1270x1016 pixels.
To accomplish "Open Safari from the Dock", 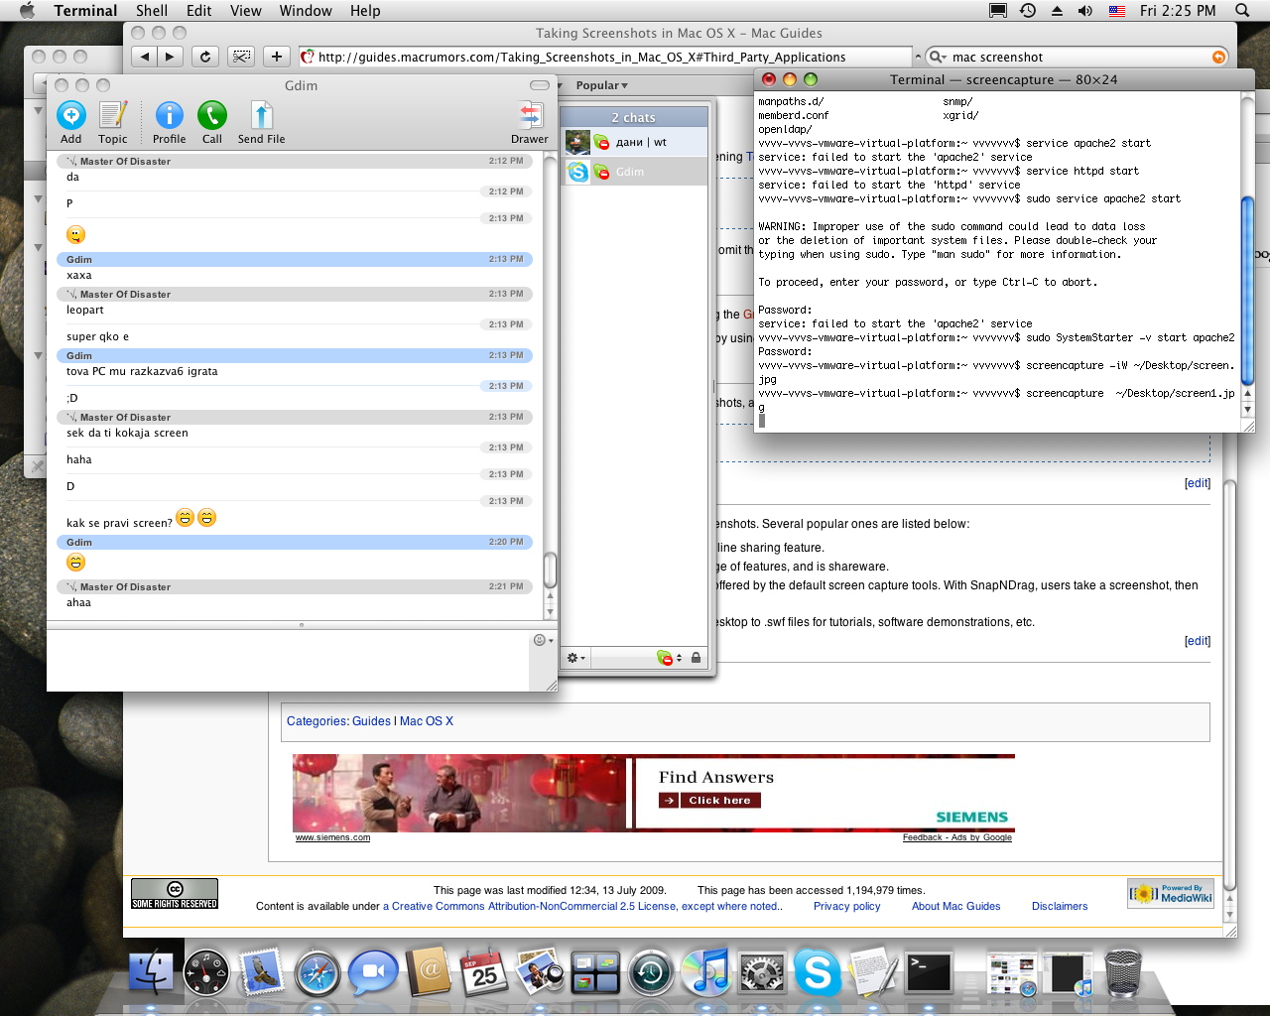I will click(x=317, y=972).
